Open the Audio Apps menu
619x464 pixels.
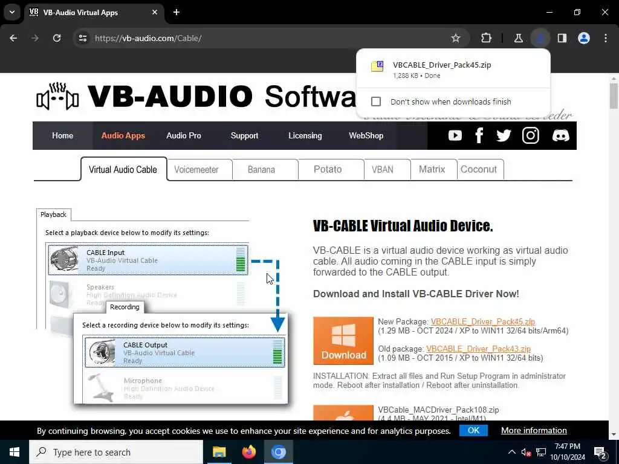(123, 136)
